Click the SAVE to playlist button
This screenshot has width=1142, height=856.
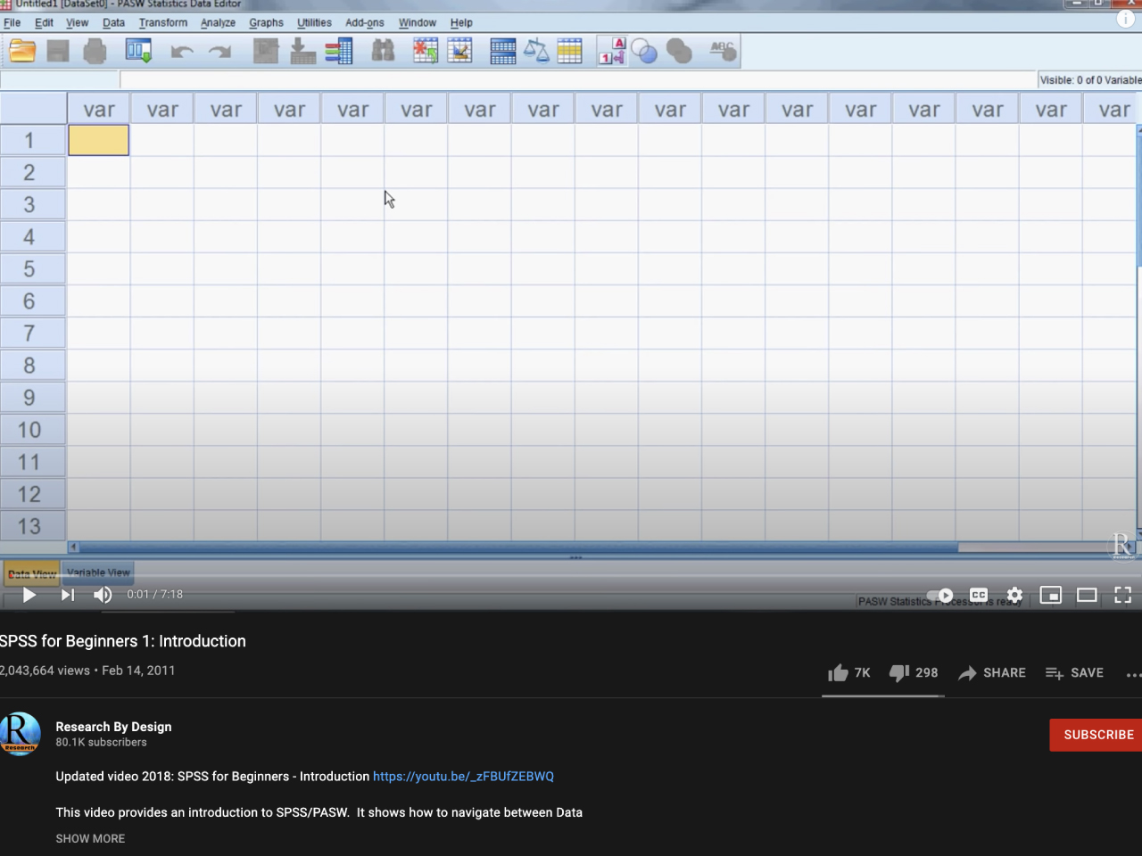[x=1074, y=673]
